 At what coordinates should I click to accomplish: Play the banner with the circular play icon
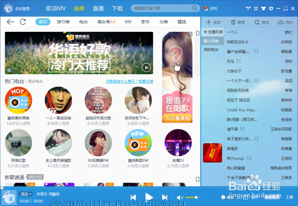147,68
